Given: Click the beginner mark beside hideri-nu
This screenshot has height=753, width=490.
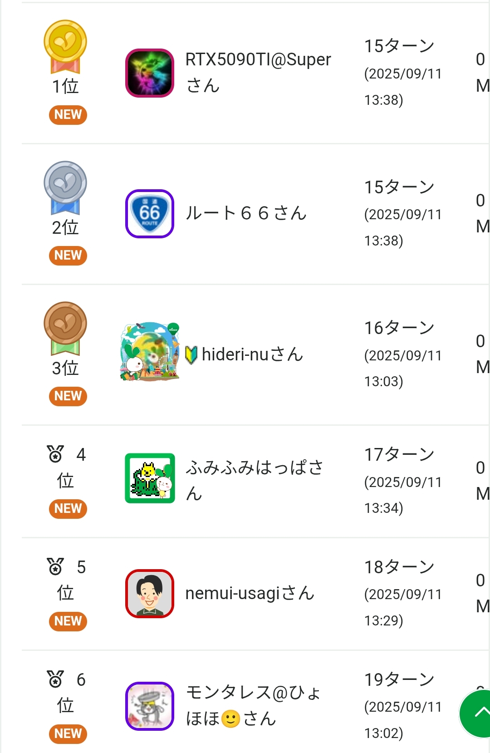Looking at the screenshot, I should click(191, 355).
